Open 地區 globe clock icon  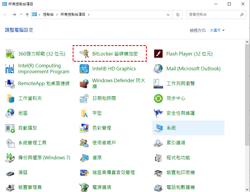[x=10, y=113]
